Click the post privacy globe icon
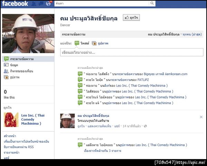207x166 pixels. [145, 126]
